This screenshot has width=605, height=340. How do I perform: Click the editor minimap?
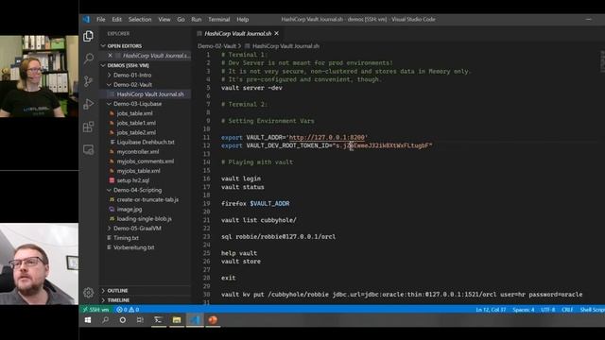(x=602, y=61)
